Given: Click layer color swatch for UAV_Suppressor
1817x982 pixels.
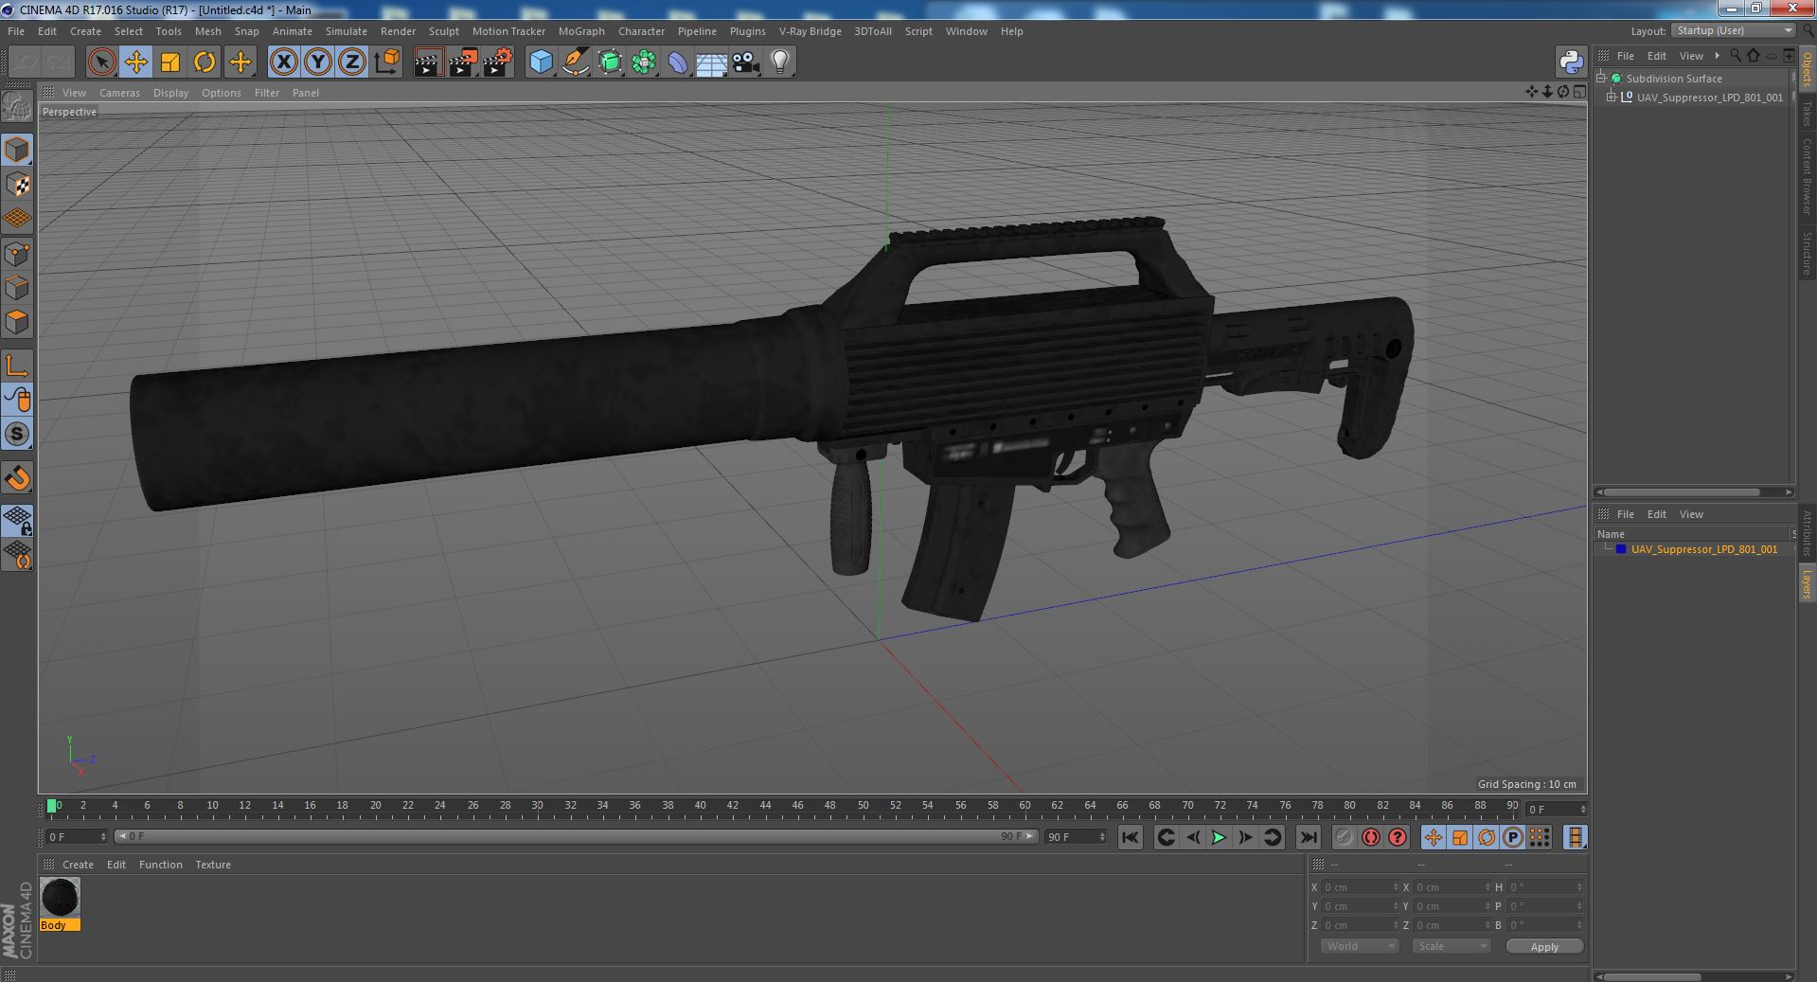Looking at the screenshot, I should 1620,549.
